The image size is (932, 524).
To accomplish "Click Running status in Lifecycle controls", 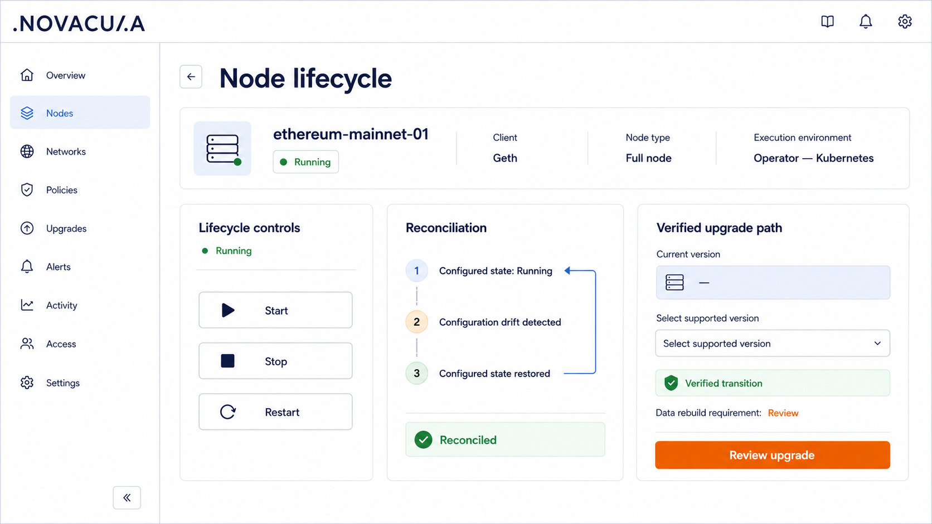I will (227, 251).
